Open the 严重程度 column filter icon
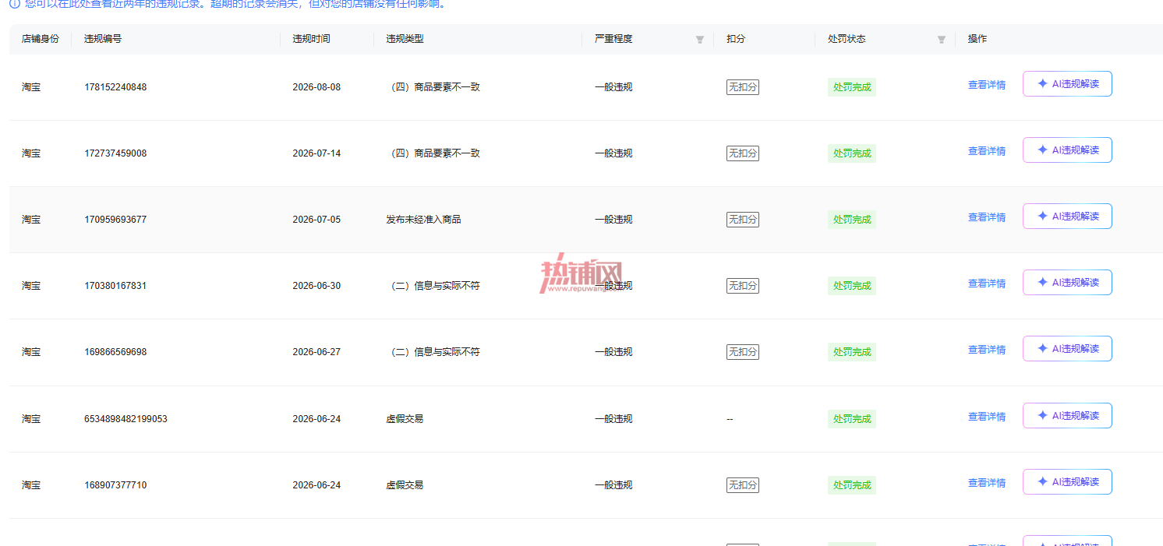 (699, 40)
